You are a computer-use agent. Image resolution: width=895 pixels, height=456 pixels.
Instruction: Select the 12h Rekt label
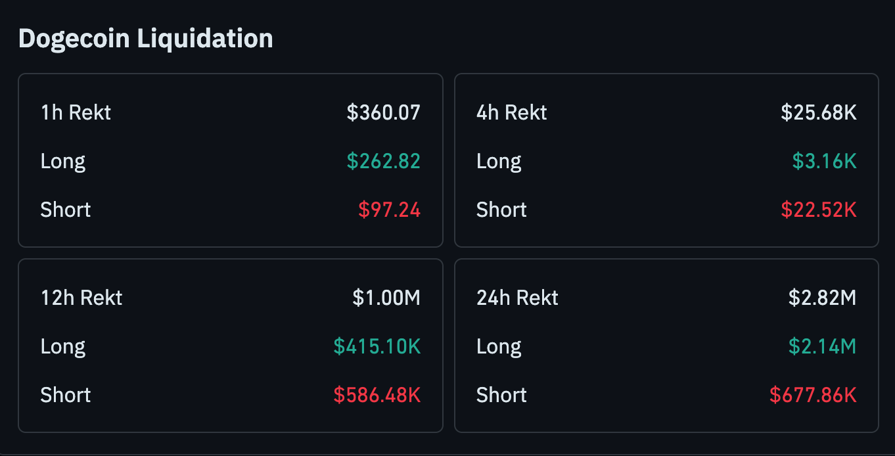coord(81,298)
